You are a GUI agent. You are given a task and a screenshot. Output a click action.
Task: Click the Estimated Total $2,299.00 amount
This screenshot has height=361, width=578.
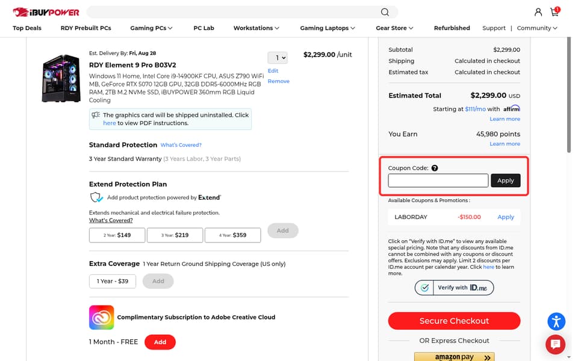pos(488,96)
